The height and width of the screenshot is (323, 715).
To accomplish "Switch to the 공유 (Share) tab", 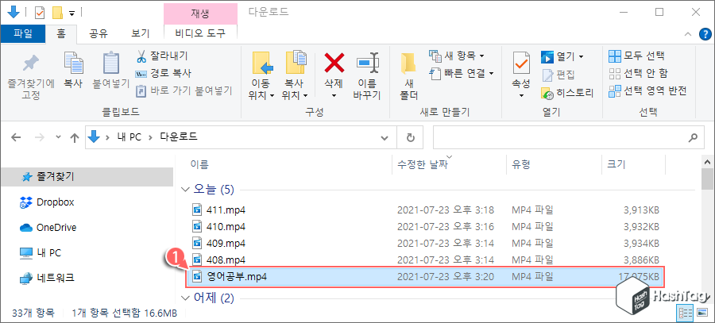I will point(98,33).
